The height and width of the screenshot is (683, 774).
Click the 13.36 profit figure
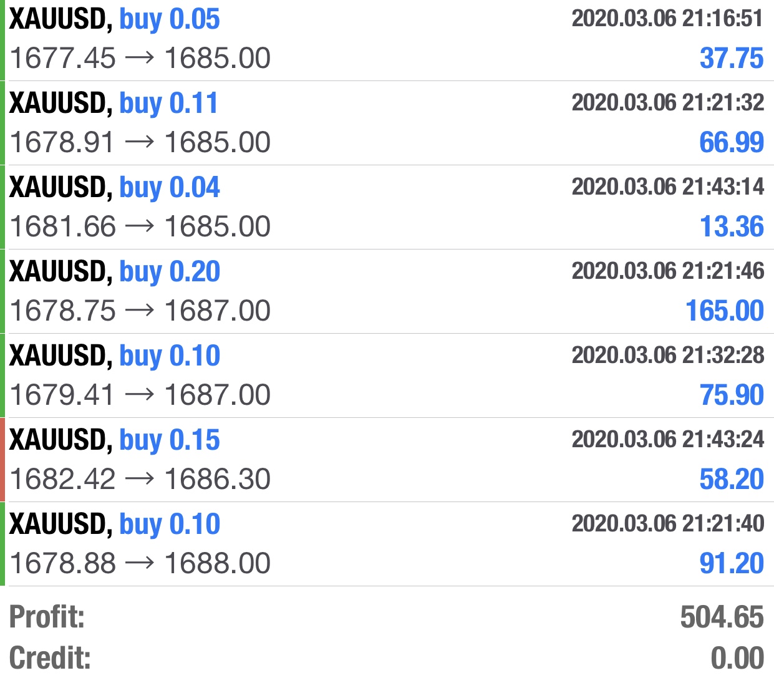732,226
